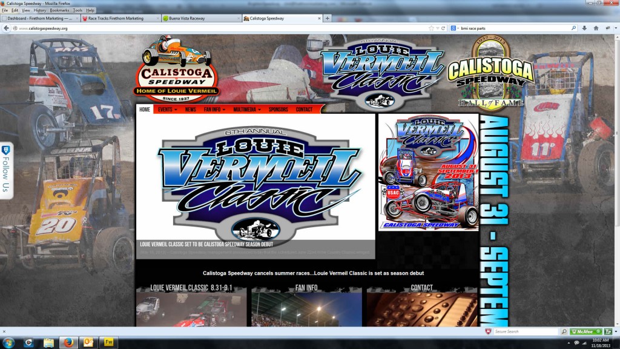Open the Follow Us side tab
The image size is (620, 349).
click(x=6, y=170)
